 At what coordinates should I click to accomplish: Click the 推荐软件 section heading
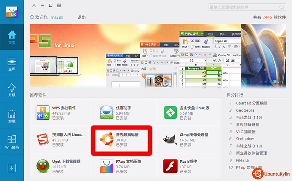tap(38, 95)
